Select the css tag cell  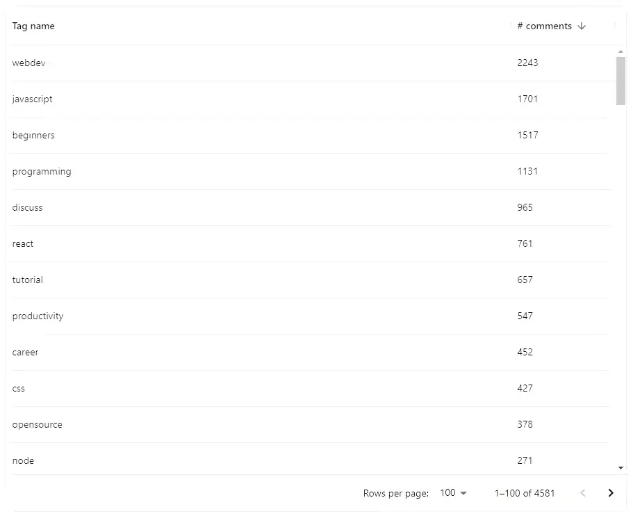pyautogui.click(x=18, y=388)
